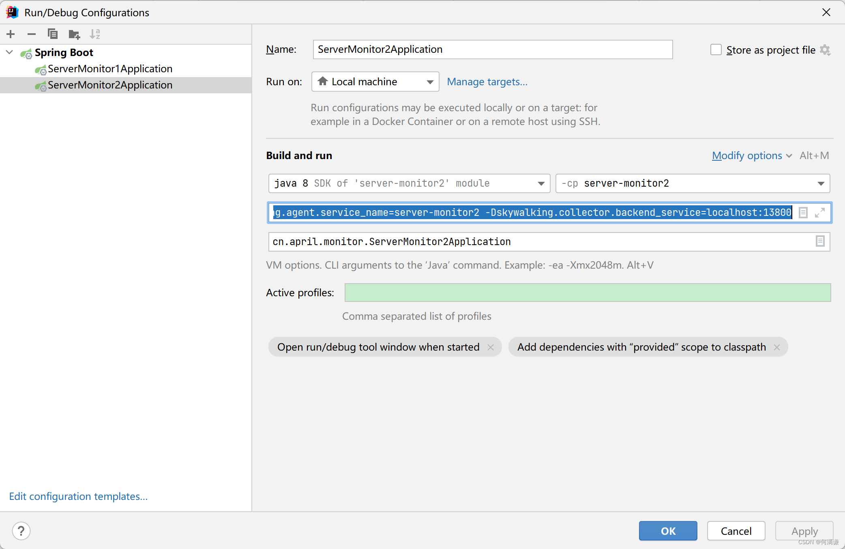Screen dimensions: 845x549
Task: Click the list icon in main class field
Action: point(820,241)
